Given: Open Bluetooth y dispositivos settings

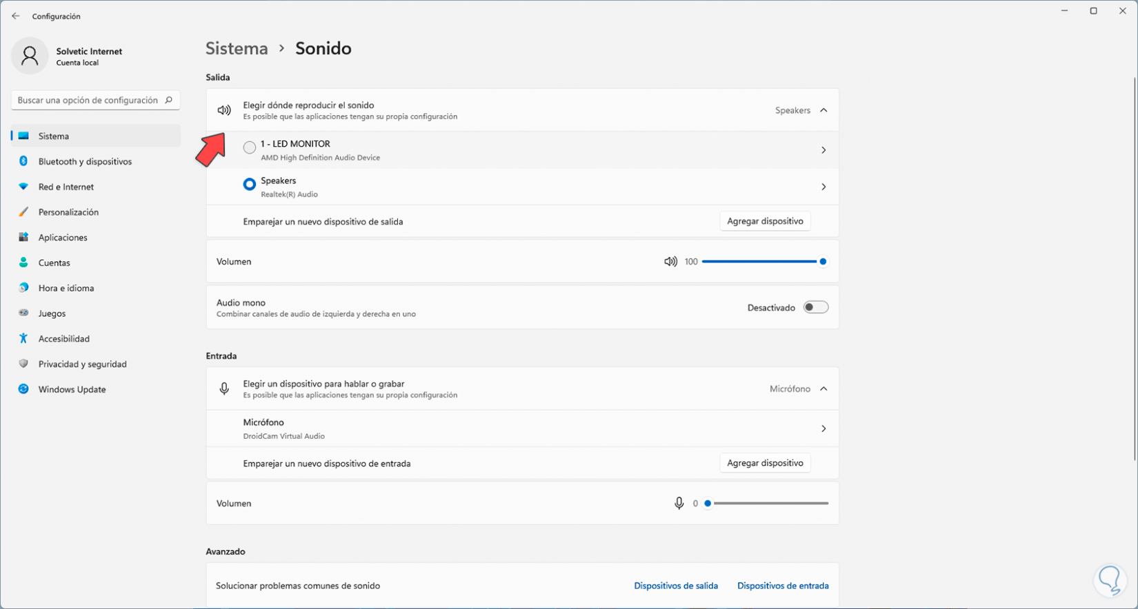Looking at the screenshot, I should 85,161.
